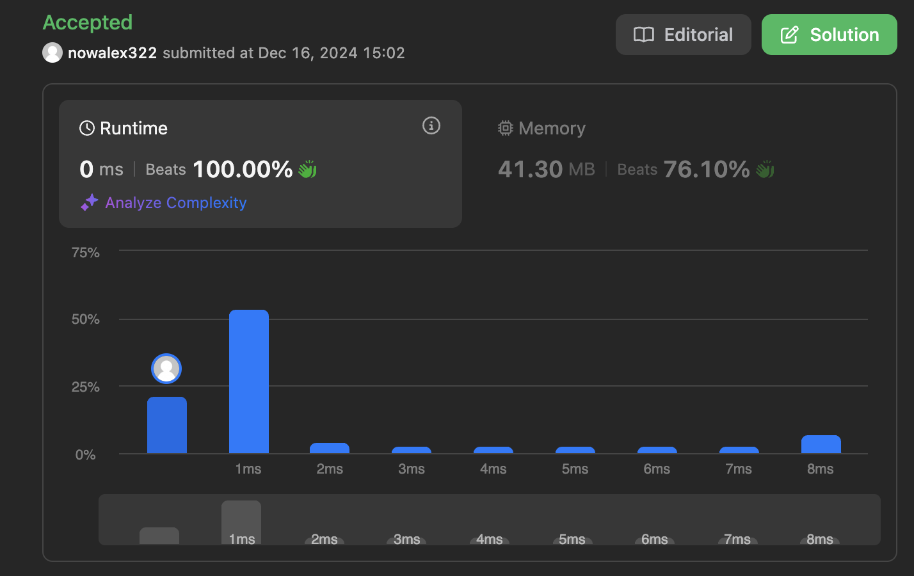Click the user avatar marker above chart bar
This screenshot has height=576, width=914.
pyautogui.click(x=166, y=369)
